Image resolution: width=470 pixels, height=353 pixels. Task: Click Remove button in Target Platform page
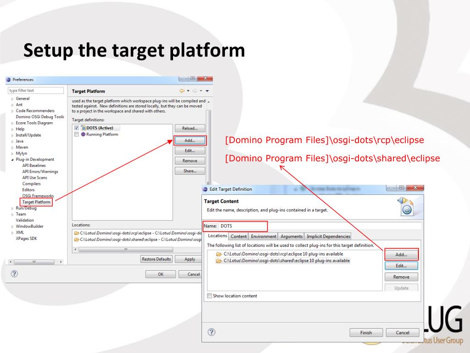pos(190,161)
